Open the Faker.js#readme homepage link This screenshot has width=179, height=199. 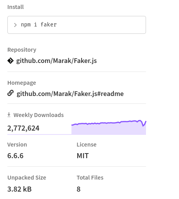click(x=70, y=94)
